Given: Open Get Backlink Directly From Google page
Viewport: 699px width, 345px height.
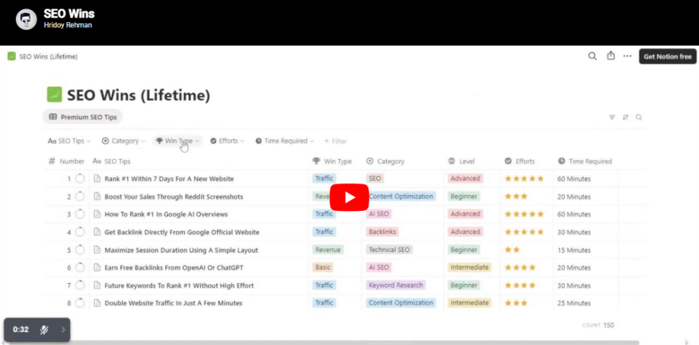Looking at the screenshot, I should (181, 232).
